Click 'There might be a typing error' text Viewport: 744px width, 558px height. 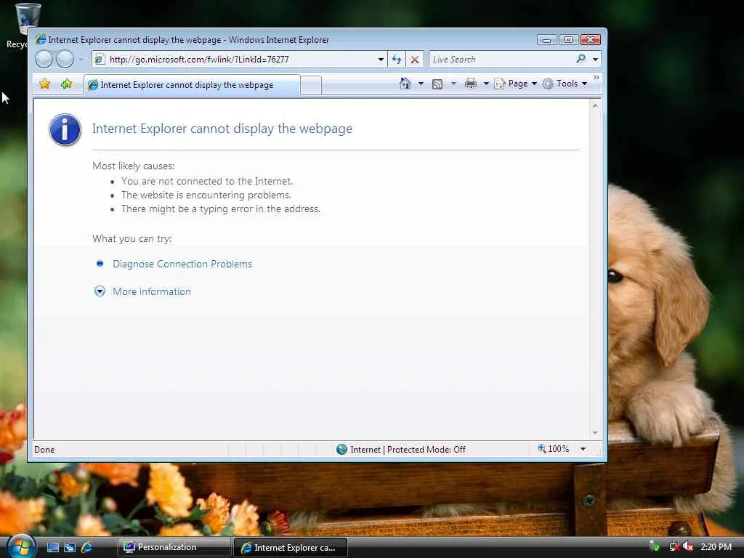coord(221,209)
